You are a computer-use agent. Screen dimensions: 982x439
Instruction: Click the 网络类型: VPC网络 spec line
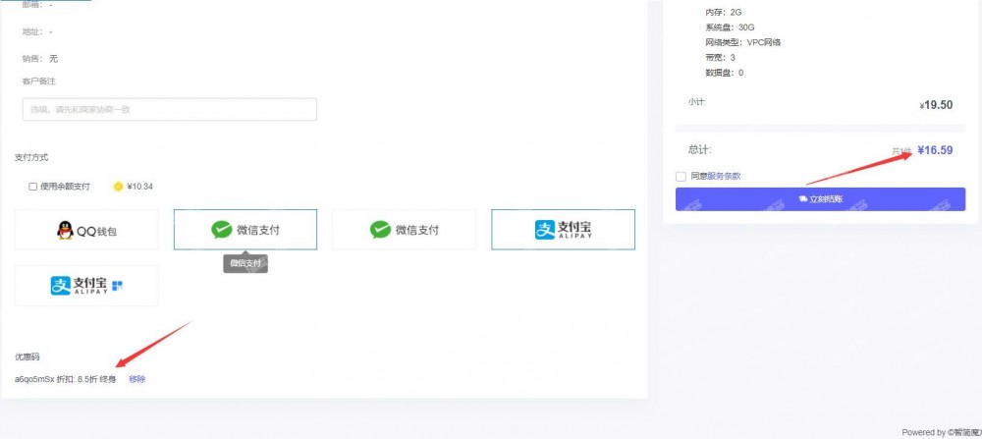742,42
